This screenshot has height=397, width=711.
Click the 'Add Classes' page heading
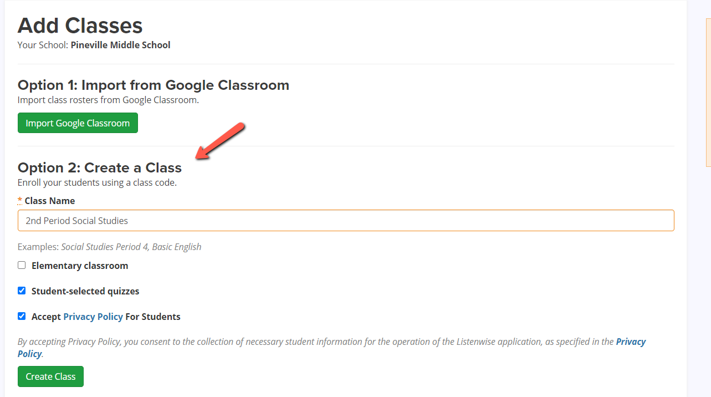80,26
